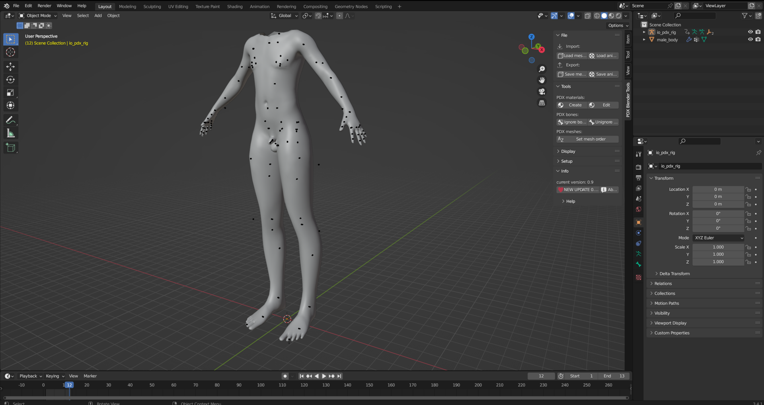This screenshot has height=405, width=764.
Task: Open the Object Mode dropdown
Action: pyautogui.click(x=38, y=16)
